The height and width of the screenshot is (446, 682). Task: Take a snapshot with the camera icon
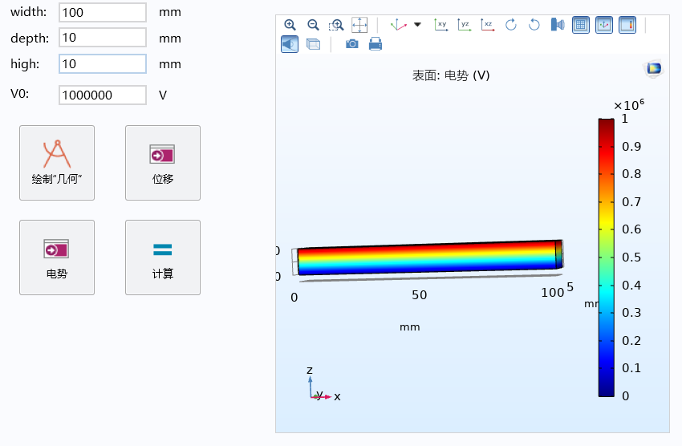(x=351, y=44)
